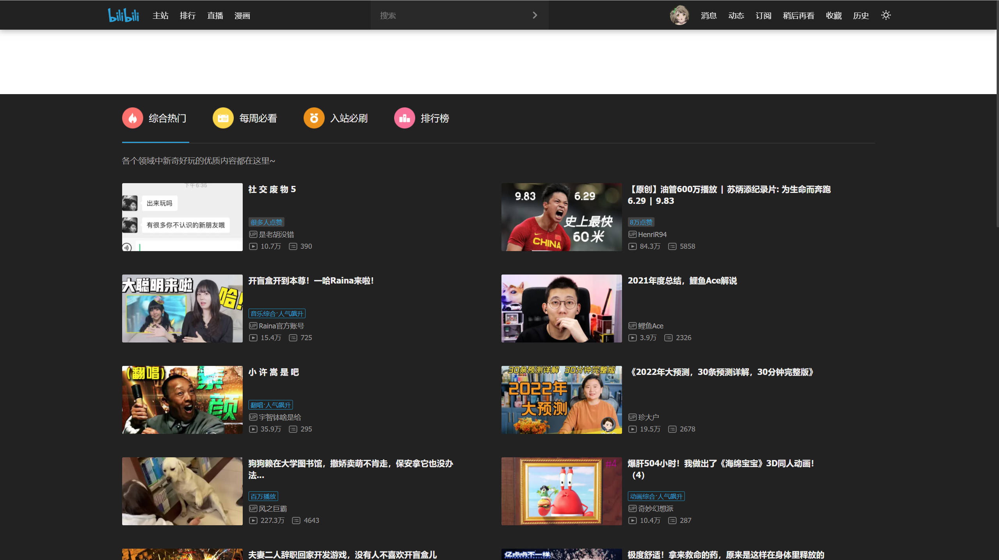Open 动态 in the header
The width and height of the screenshot is (999, 560).
736,16
